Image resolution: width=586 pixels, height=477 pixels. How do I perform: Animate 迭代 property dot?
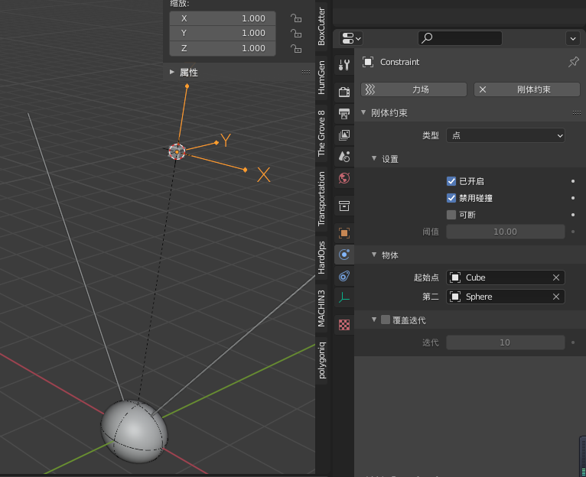pos(573,342)
